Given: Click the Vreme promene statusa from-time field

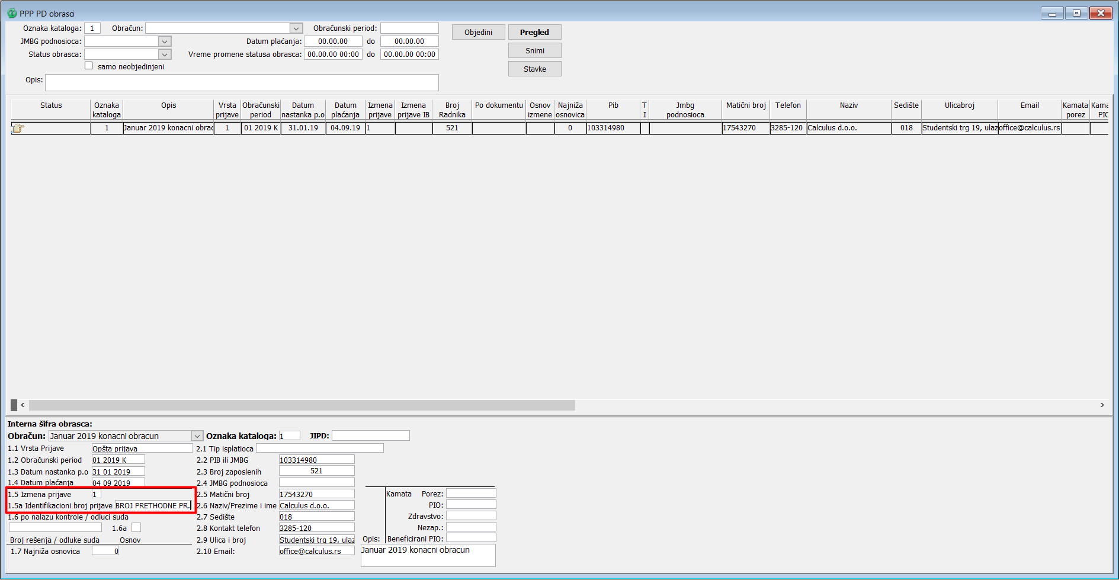Looking at the screenshot, I should coord(333,55).
